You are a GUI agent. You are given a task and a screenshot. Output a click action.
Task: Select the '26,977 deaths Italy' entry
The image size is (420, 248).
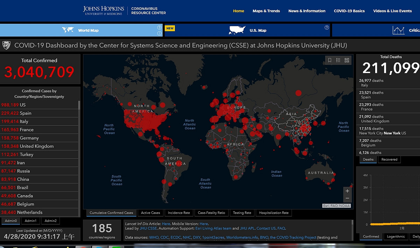coord(388,83)
